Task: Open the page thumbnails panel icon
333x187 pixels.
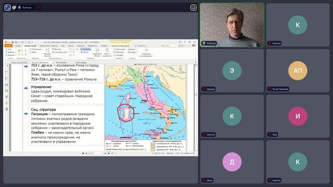Action: point(7,78)
